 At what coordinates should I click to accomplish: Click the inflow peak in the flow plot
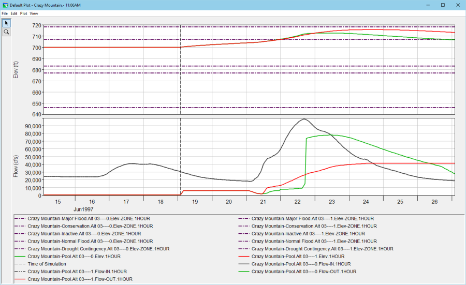tap(304, 119)
